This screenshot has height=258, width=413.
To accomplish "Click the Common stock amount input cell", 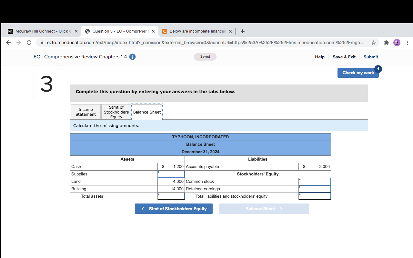I will coord(315,182).
